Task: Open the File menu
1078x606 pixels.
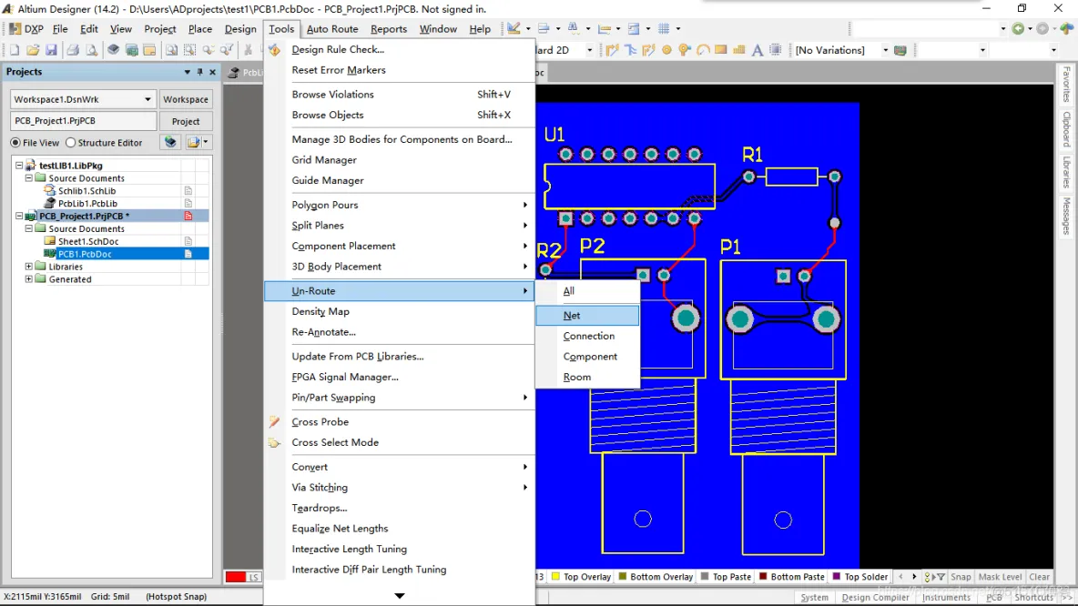Action: tap(60, 29)
